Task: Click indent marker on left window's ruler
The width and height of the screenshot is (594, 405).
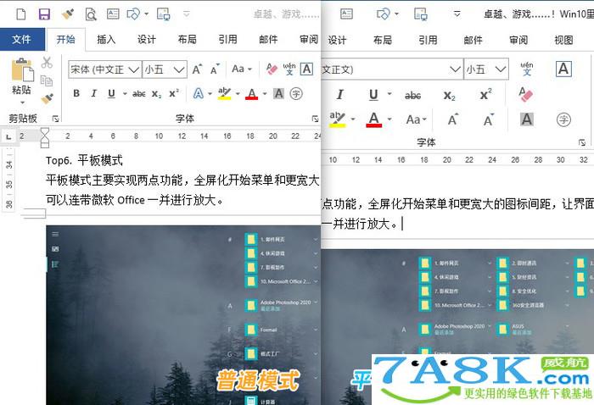Action: [x=45, y=137]
